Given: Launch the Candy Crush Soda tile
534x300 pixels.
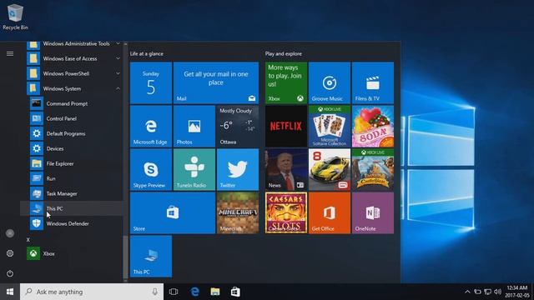Looking at the screenshot, I should click(373, 126).
